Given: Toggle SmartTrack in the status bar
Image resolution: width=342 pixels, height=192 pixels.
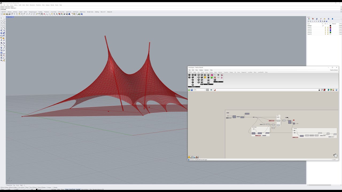Looking at the screenshot, I should pos(72,189).
